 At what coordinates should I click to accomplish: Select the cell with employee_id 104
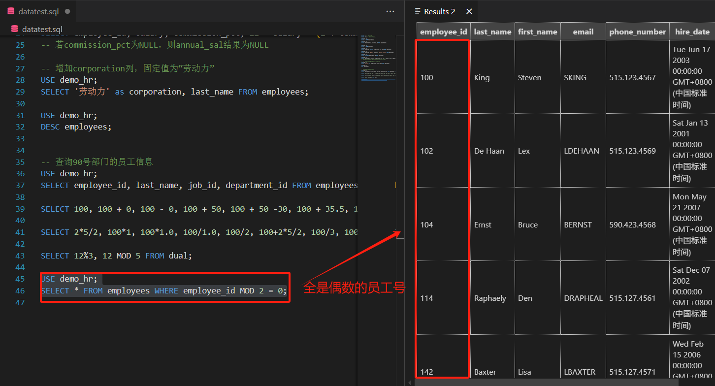pyautogui.click(x=444, y=225)
